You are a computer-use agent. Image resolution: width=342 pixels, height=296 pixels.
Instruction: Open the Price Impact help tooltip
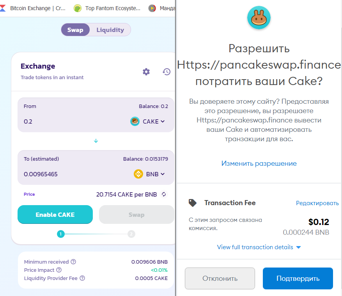59,270
